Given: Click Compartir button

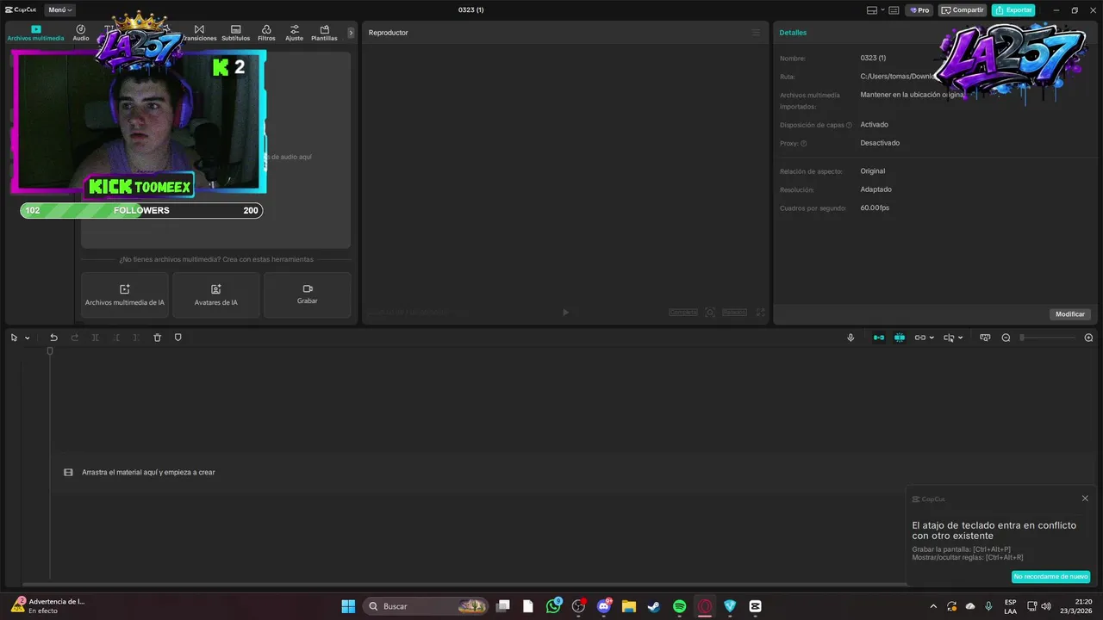Looking at the screenshot, I should click(963, 10).
